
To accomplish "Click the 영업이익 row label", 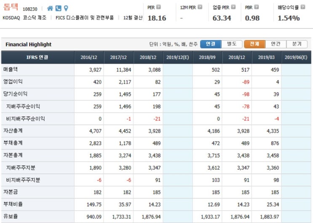I will tap(13, 82).
